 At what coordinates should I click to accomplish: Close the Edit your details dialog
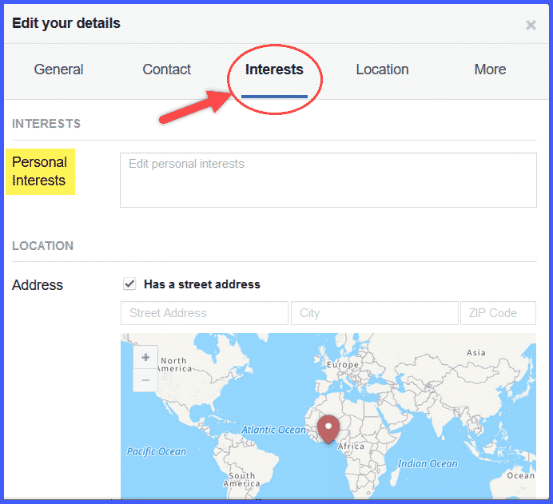point(531,25)
